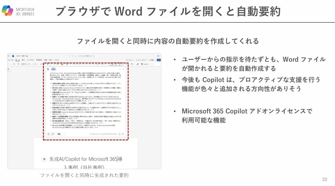The height and width of the screenshot is (186, 335).
Task: Click the Word app logo icon
Action: (13, 56)
